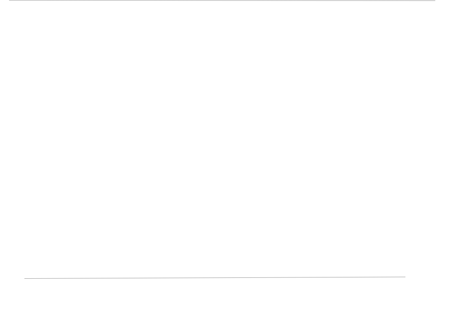Click the blank white page area
The image size is (452, 318).
pos(222,138)
